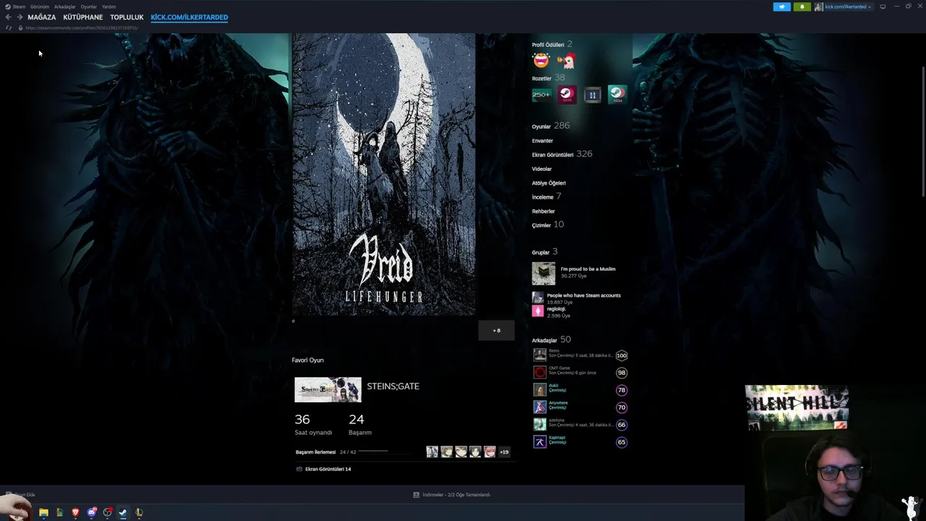The width and height of the screenshot is (926, 521).
Task: Open the Yardım menu
Action: tap(109, 7)
